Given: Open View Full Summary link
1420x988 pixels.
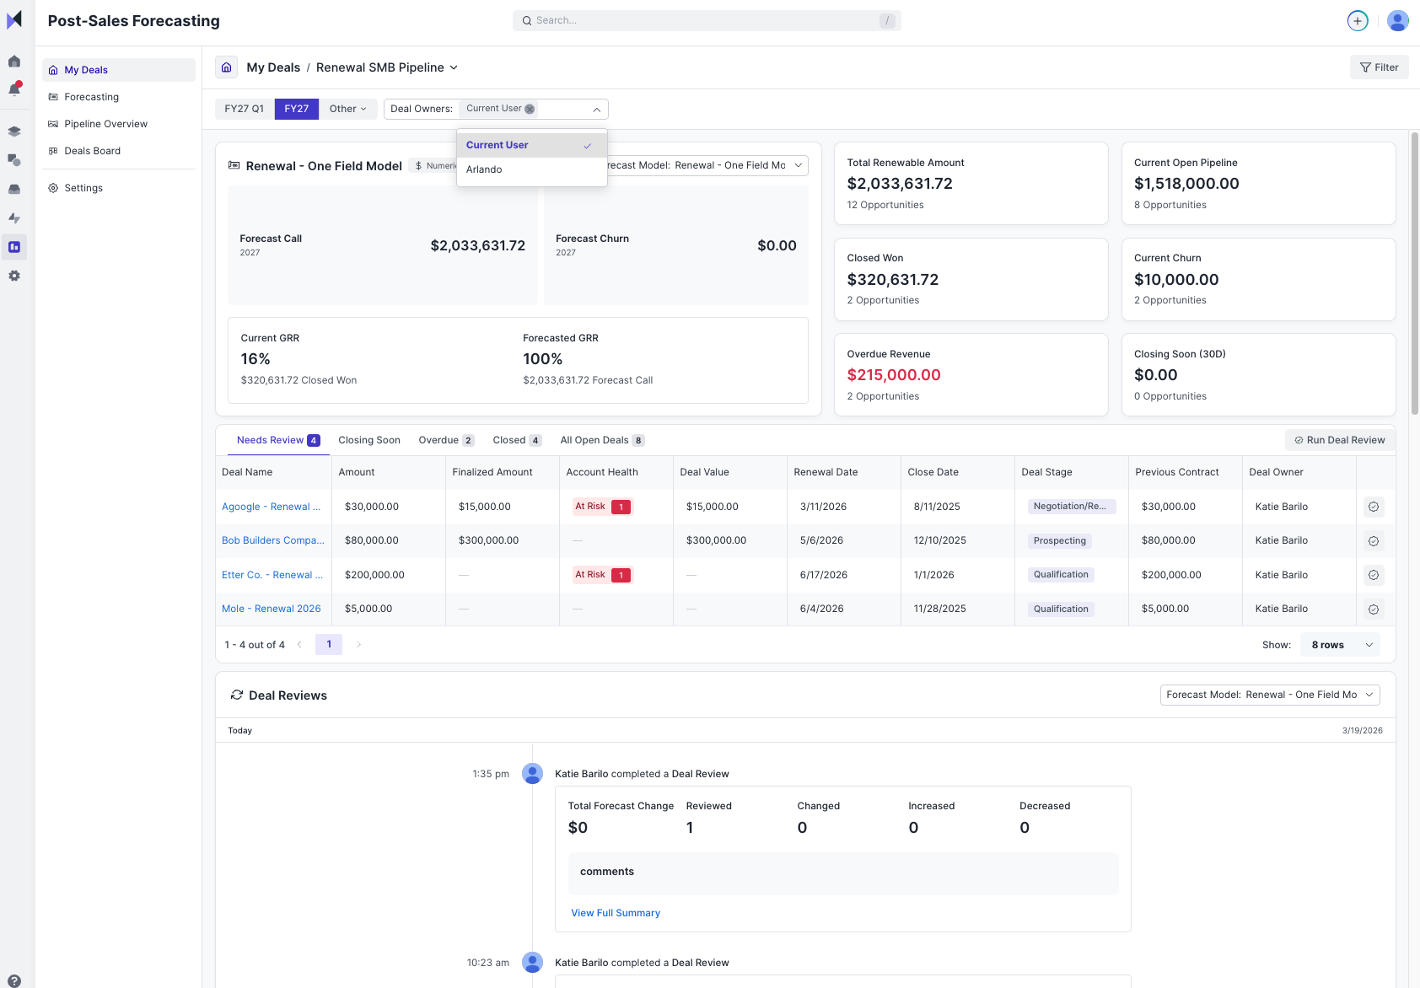Looking at the screenshot, I should click(x=616, y=913).
